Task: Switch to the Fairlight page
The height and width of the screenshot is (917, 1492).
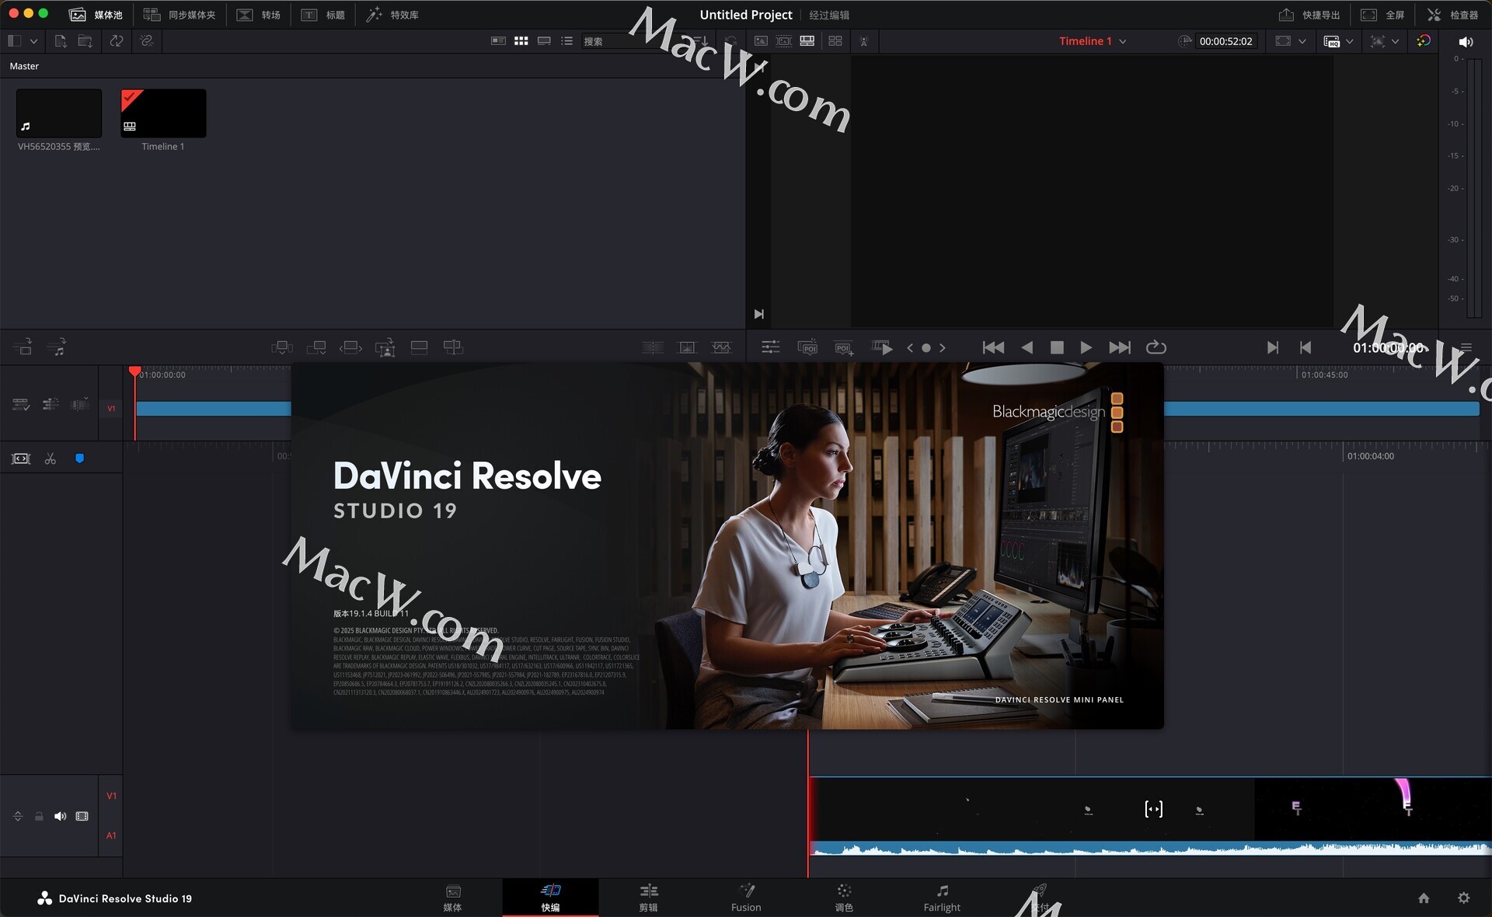Action: click(x=942, y=898)
